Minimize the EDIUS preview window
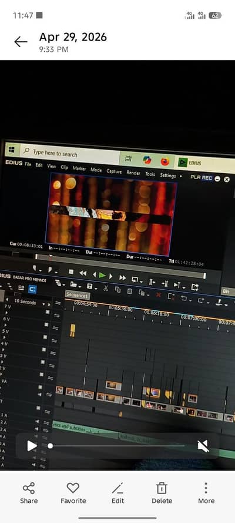This screenshot has width=235, height=523. [x=217, y=179]
